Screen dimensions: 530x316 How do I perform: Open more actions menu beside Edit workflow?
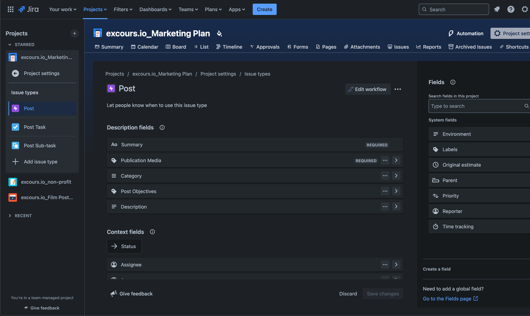point(397,89)
